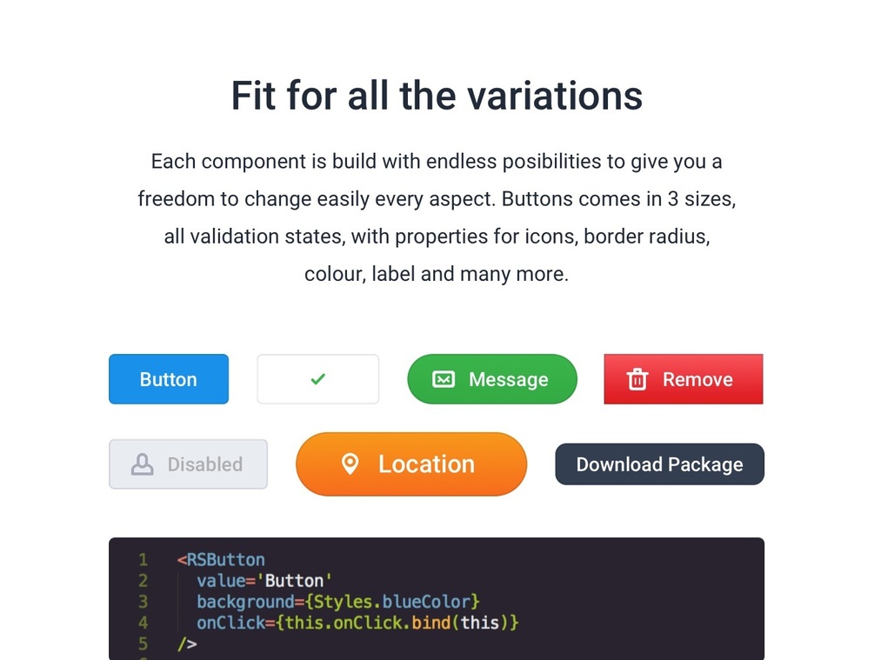Click the envelope icon on Message button

(x=444, y=379)
